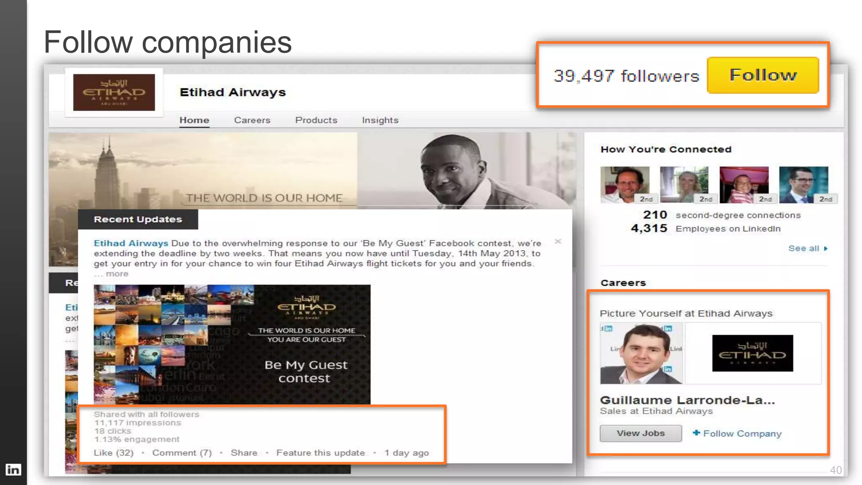
Task: Expand the update text via 'more'
Action: pyautogui.click(x=117, y=274)
